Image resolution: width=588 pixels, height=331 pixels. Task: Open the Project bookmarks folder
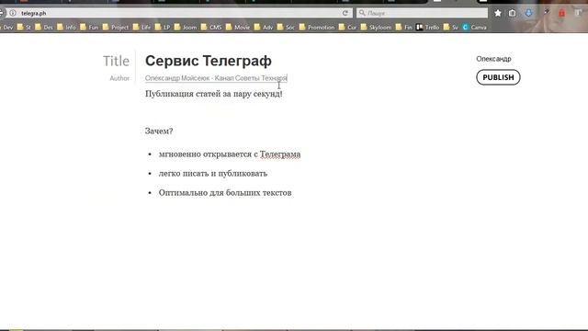[116, 28]
